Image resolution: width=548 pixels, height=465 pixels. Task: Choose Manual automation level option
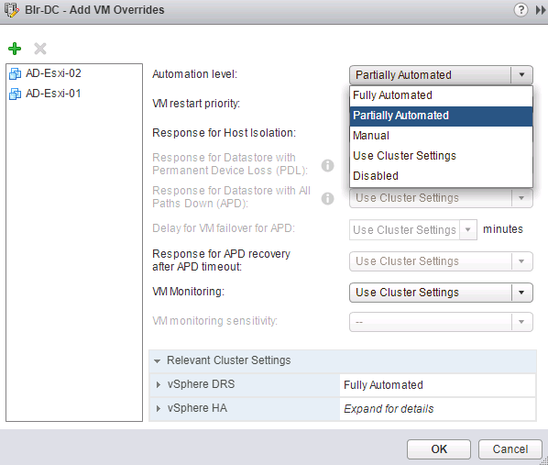click(441, 136)
